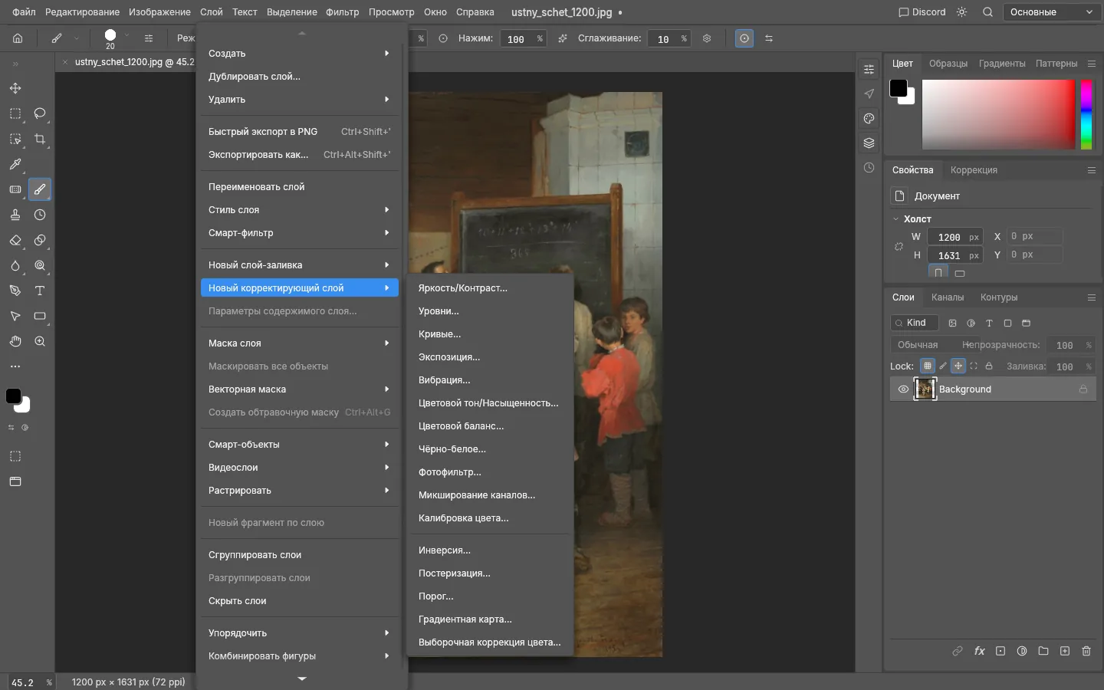Click the trash icon to delete layer
The image size is (1104, 690).
click(1086, 651)
